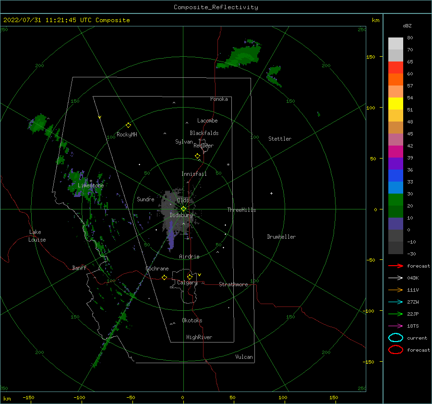Click the Innisfail label
The width and height of the screenshot is (432, 404).
(194, 174)
